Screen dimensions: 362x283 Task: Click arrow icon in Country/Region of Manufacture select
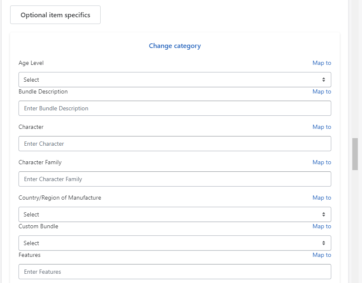point(324,214)
